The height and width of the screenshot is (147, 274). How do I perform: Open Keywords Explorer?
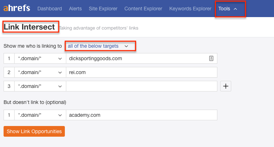click(x=190, y=9)
